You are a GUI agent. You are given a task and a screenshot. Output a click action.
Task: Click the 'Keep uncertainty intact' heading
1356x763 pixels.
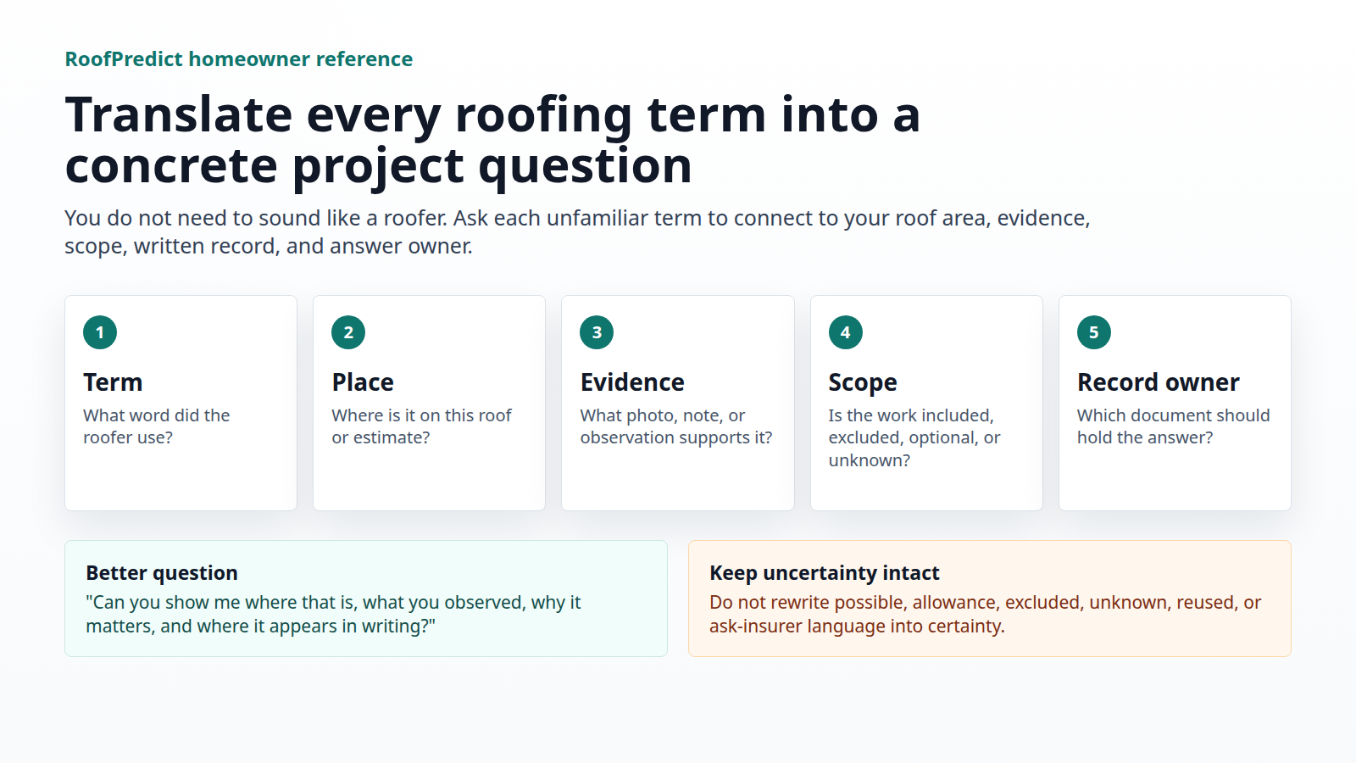[x=825, y=573]
